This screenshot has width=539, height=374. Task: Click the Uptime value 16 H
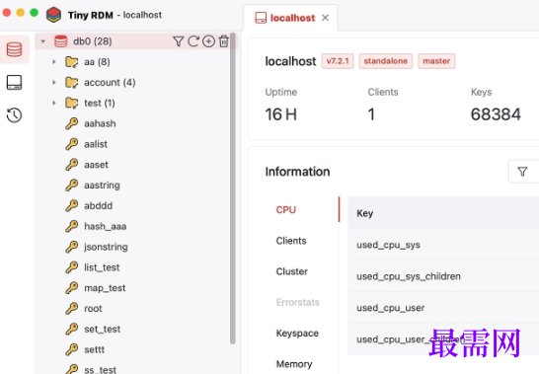[x=280, y=114]
